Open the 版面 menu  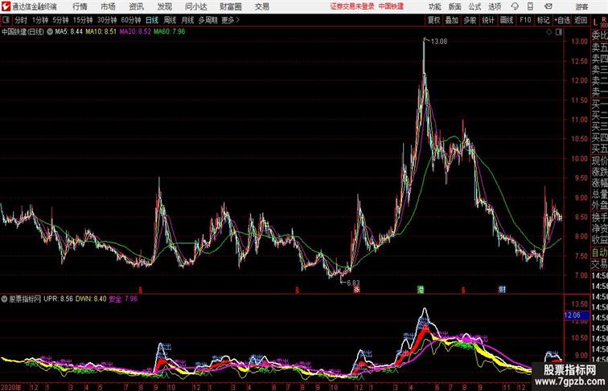(x=455, y=6)
